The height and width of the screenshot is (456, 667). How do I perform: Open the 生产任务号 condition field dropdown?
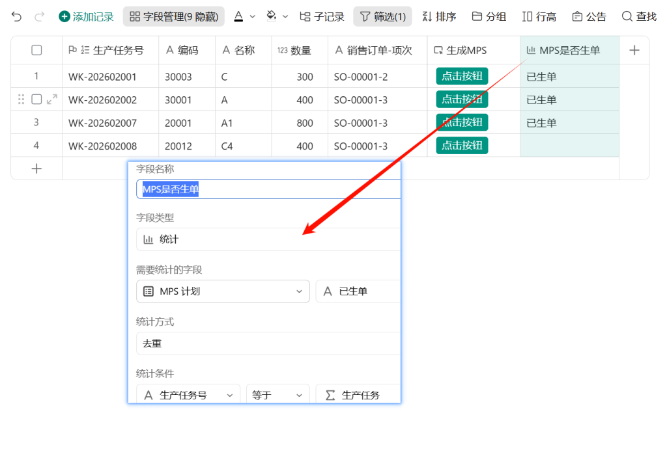tap(188, 395)
